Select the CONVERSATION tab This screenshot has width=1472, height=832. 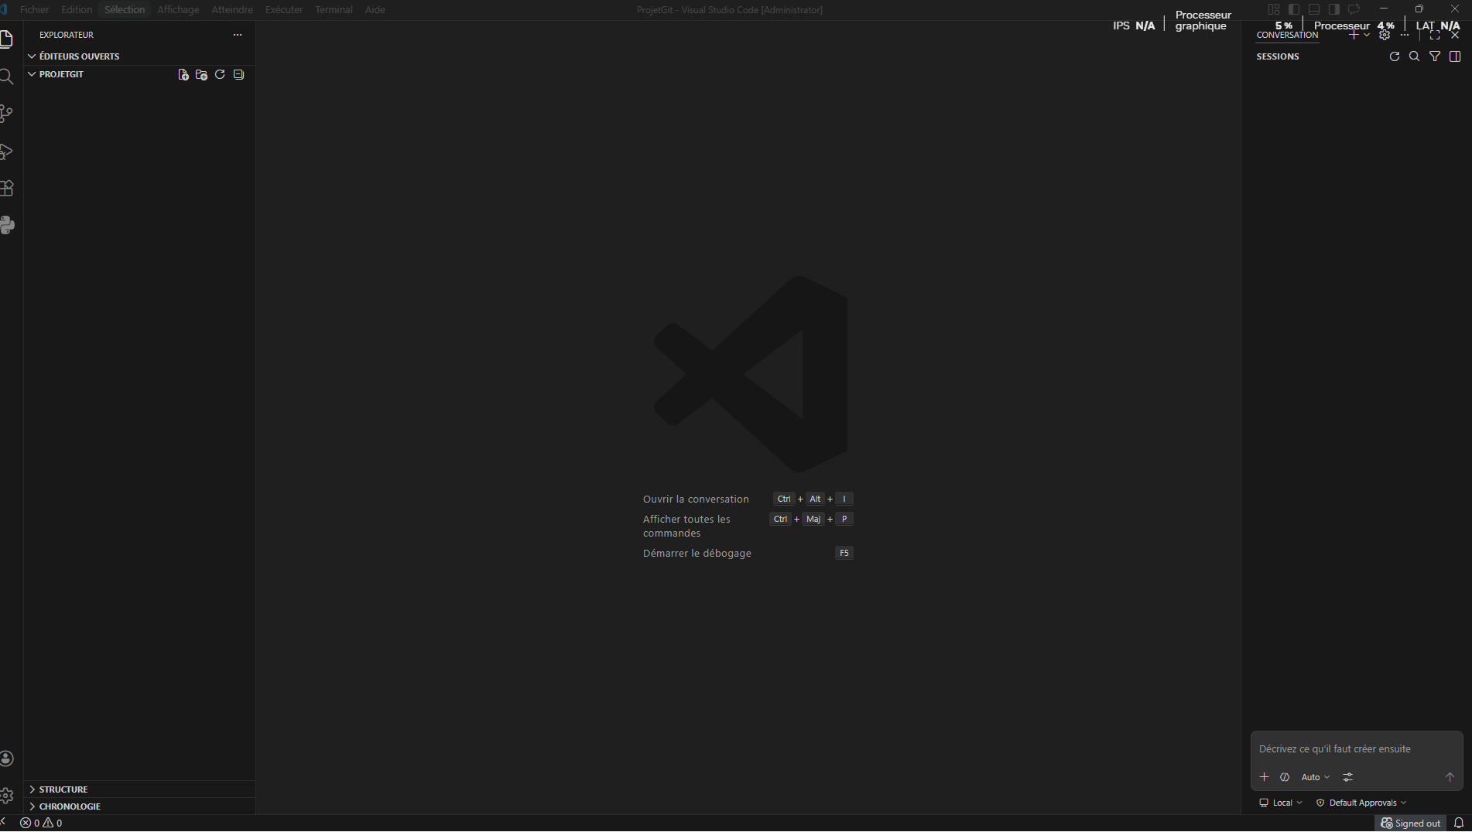click(1287, 35)
